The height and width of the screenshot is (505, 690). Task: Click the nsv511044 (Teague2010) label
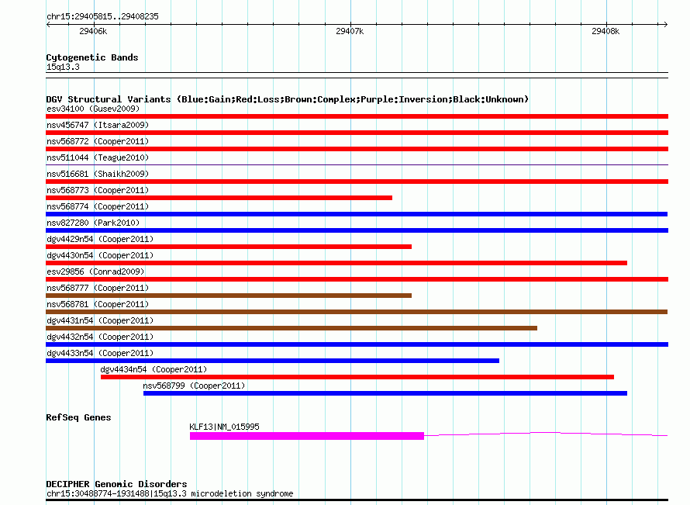(98, 157)
